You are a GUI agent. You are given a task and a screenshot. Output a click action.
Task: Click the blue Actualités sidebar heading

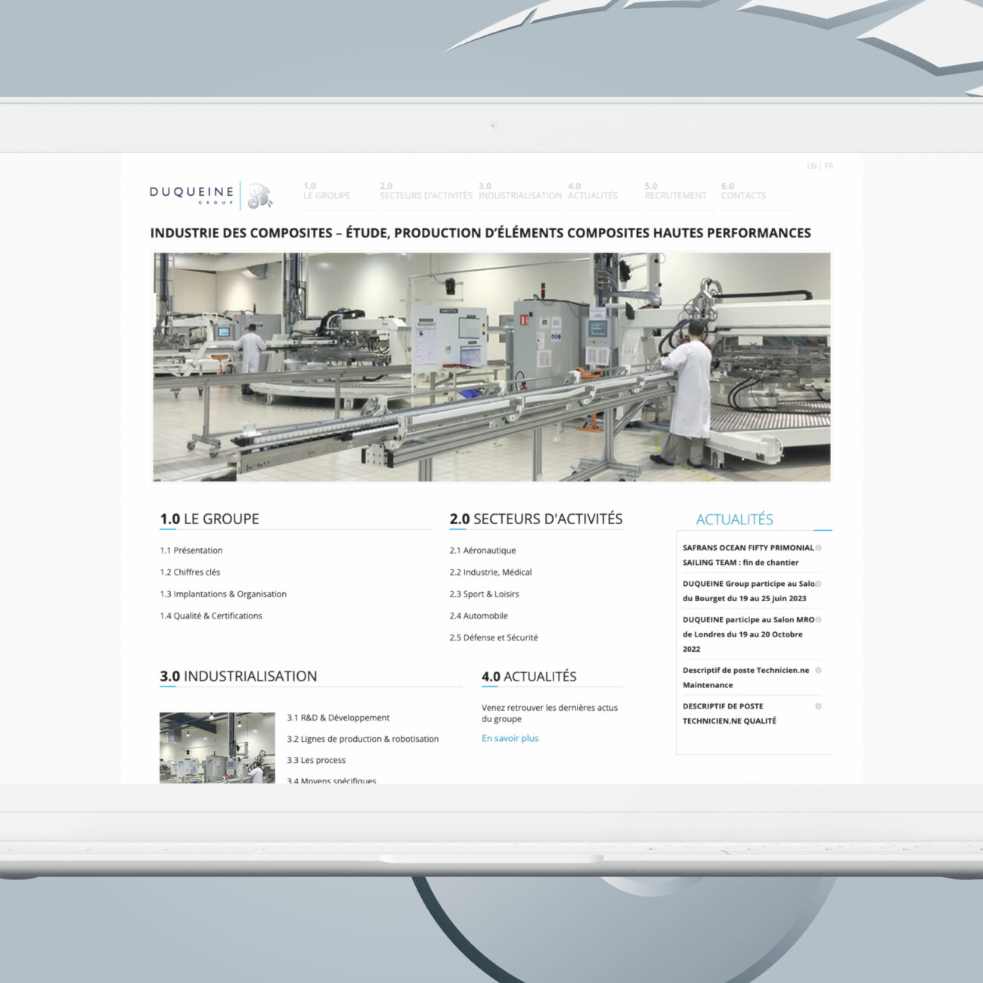coord(734,519)
